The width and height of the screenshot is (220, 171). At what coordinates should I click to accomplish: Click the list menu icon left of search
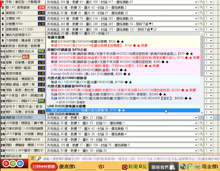coord(33,159)
